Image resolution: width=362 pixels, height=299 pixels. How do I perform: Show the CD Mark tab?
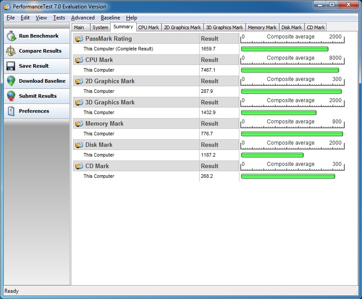coord(316,27)
